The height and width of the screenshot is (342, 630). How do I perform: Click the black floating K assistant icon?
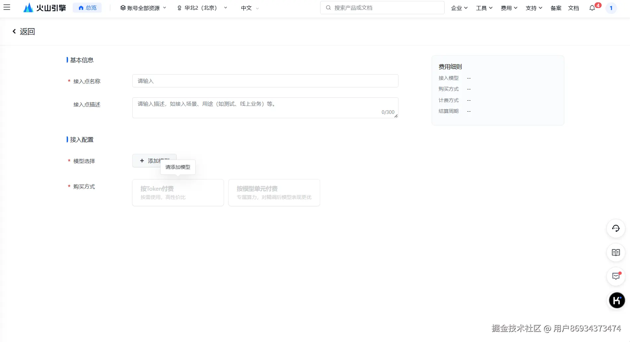coord(617,300)
